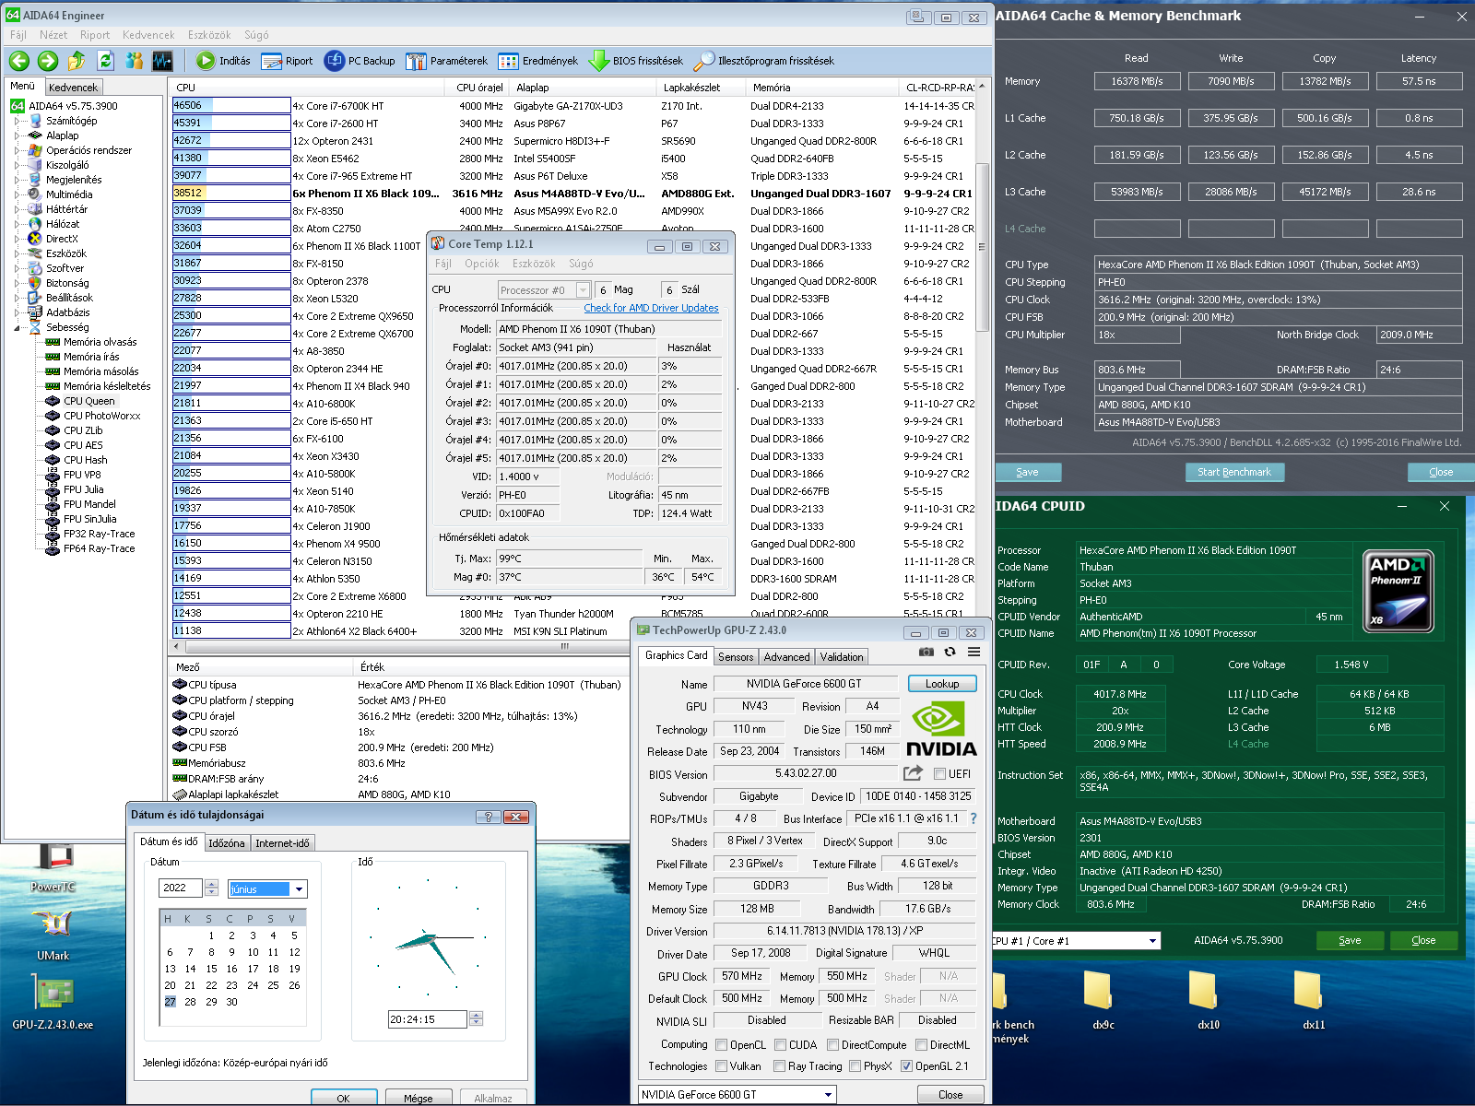The height and width of the screenshot is (1106, 1475).
Task: Toggle the OpenCL checkbox in GPU-Z
Action: point(722,1045)
